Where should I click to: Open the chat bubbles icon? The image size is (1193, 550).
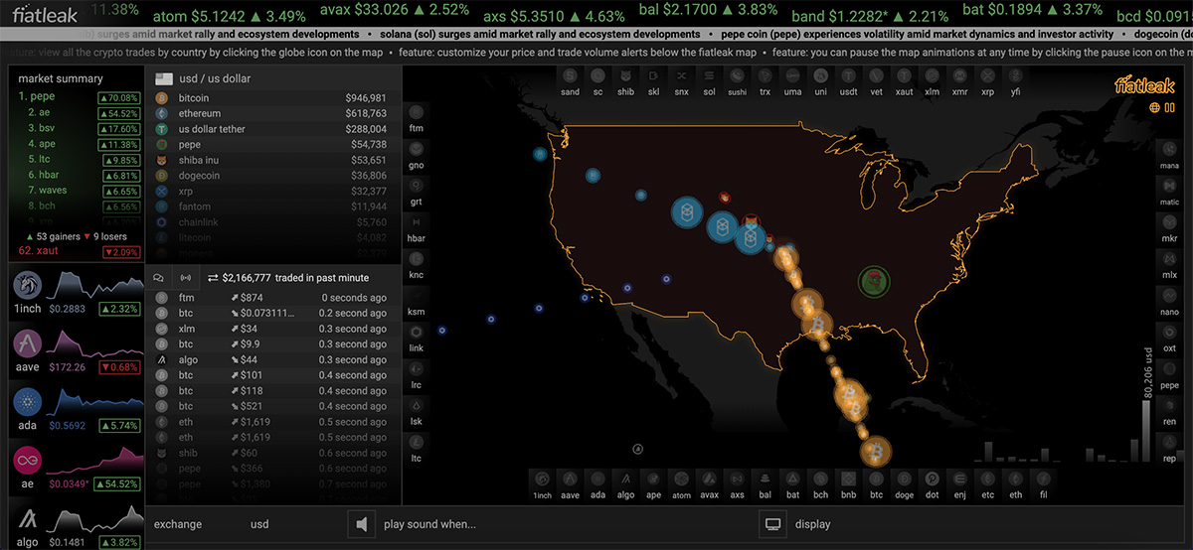pos(158,278)
